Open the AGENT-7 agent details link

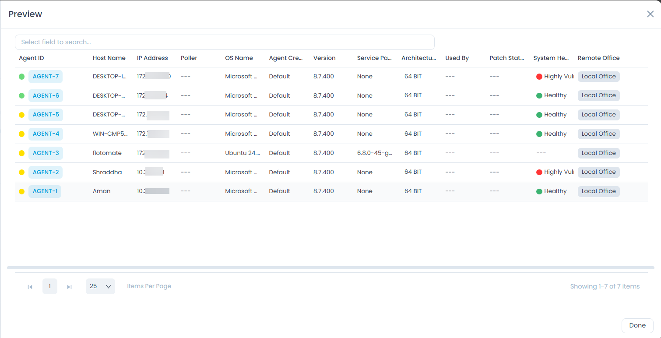(46, 76)
